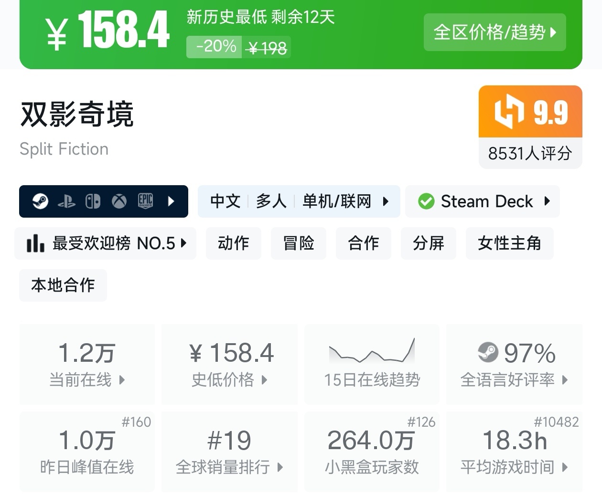Click the Steam platform icon
This screenshot has width=602, height=494.
40,201
